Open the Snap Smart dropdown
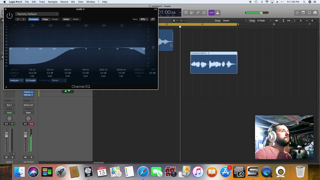The width and height of the screenshot is (320, 180). (x=235, y=20)
